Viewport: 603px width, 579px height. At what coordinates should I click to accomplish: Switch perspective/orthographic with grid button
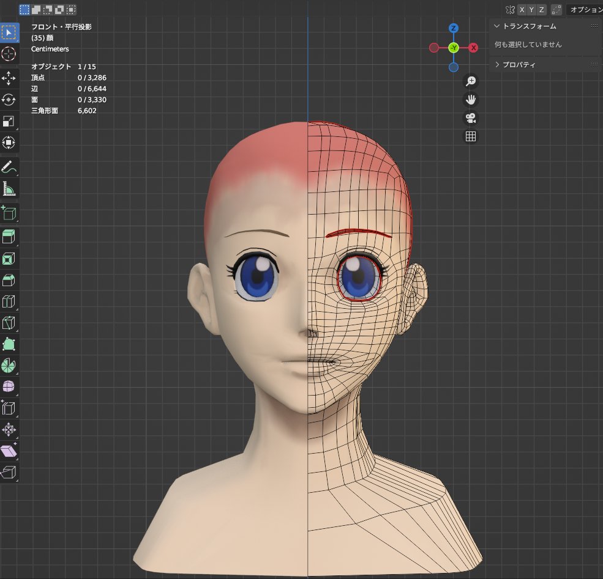pyautogui.click(x=471, y=136)
